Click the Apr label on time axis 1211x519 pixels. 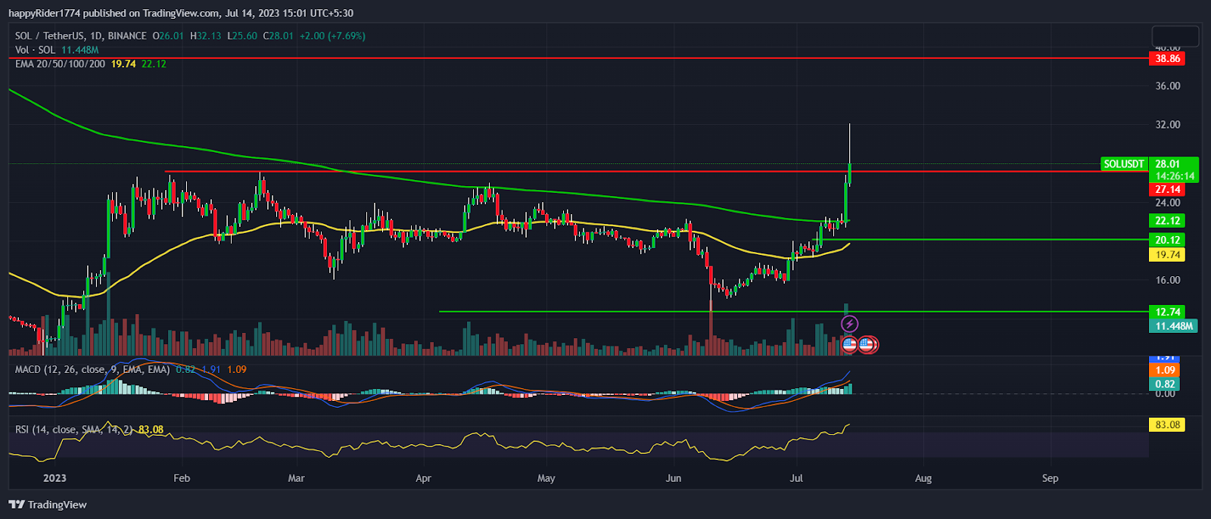[x=423, y=478]
